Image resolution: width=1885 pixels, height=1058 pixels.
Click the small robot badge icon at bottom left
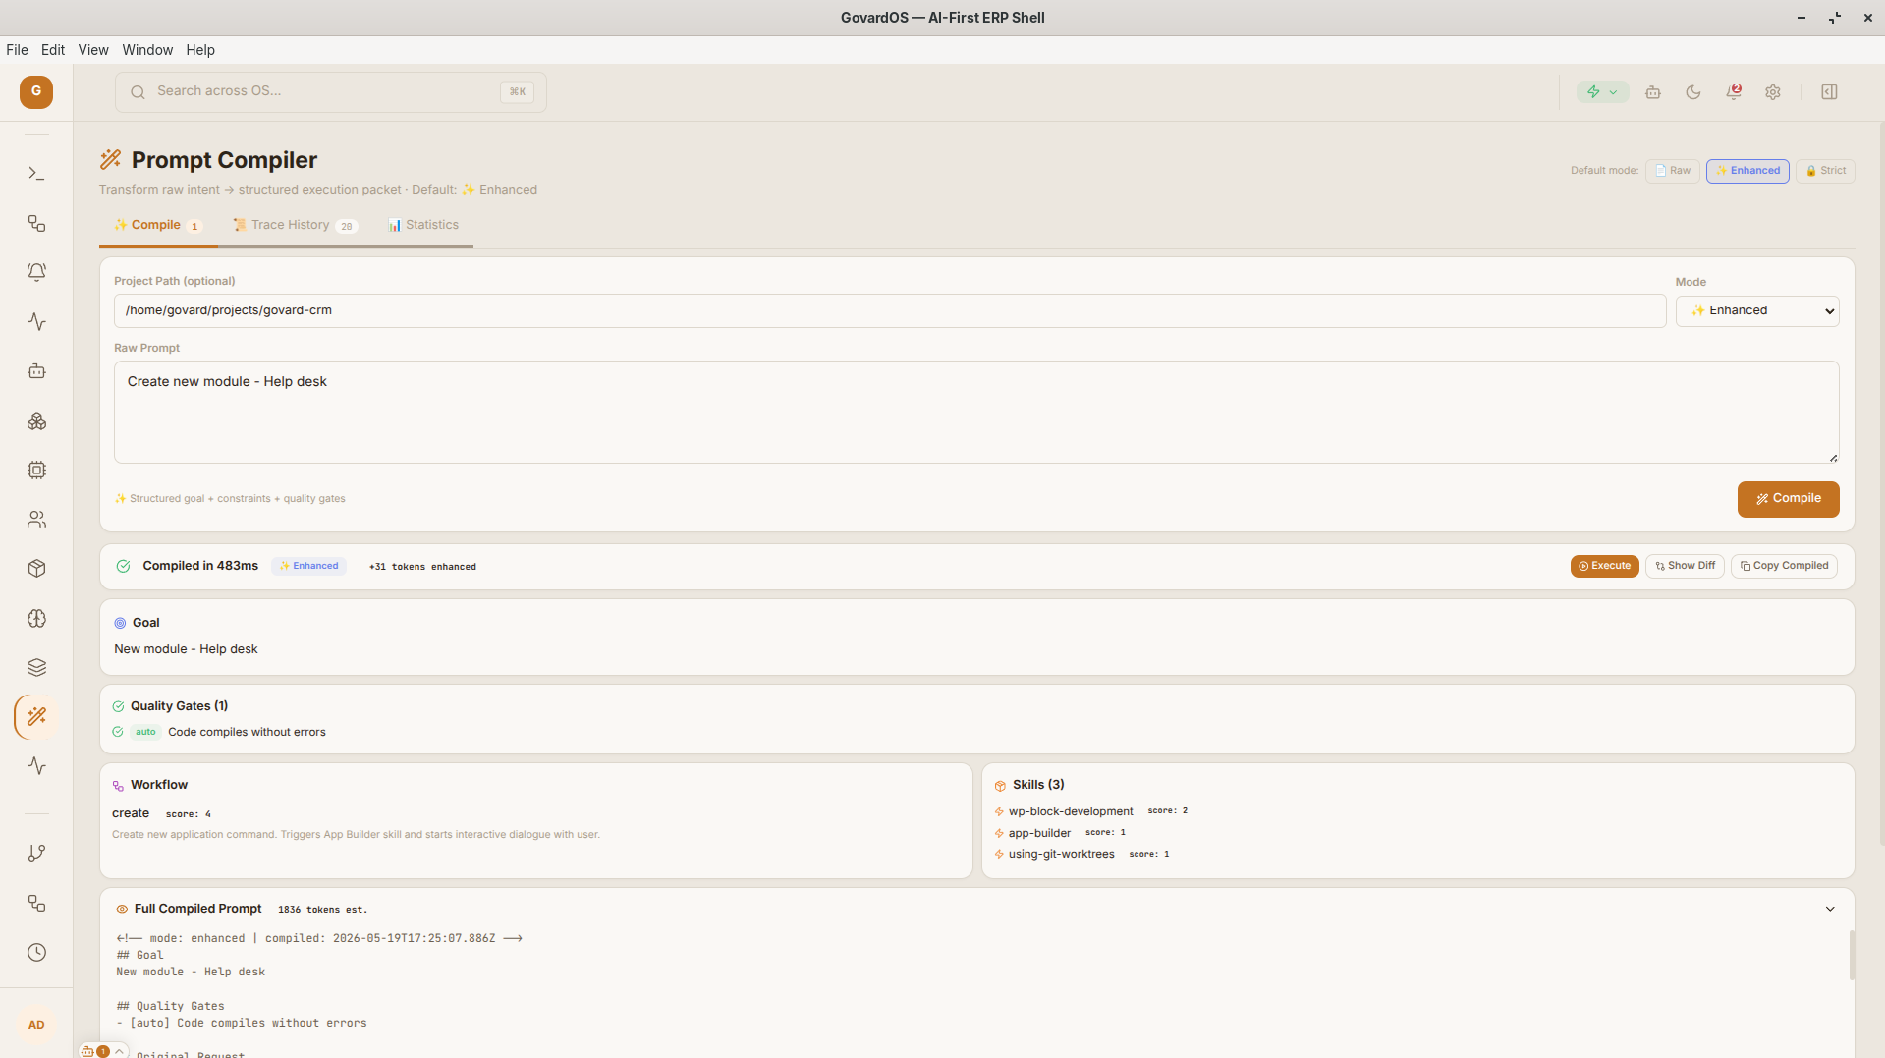(87, 1051)
